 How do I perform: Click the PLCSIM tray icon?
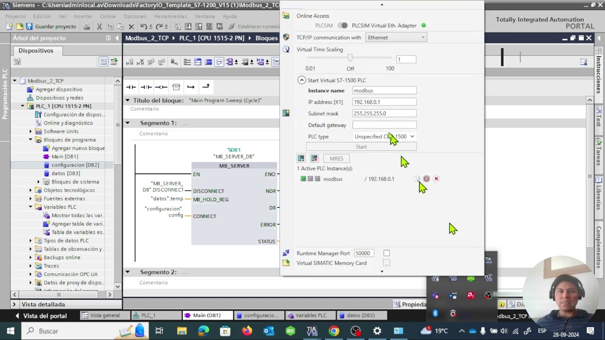488,278
